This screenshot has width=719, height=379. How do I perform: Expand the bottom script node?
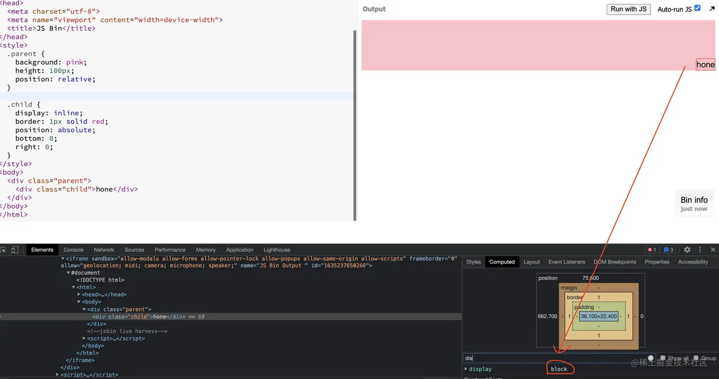pyautogui.click(x=58, y=375)
